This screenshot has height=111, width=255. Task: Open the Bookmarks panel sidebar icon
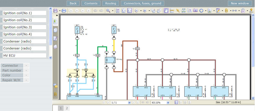coord(56,22)
